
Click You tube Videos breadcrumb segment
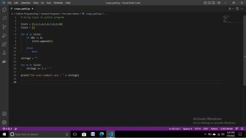tap(71, 14)
